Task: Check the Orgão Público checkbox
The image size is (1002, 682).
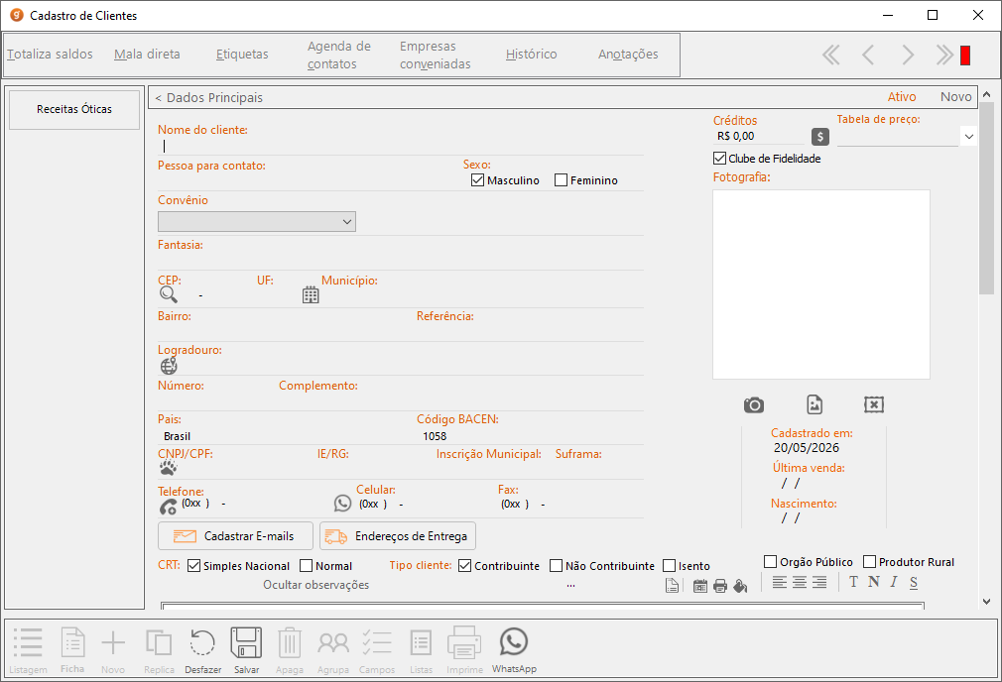Action: click(771, 561)
